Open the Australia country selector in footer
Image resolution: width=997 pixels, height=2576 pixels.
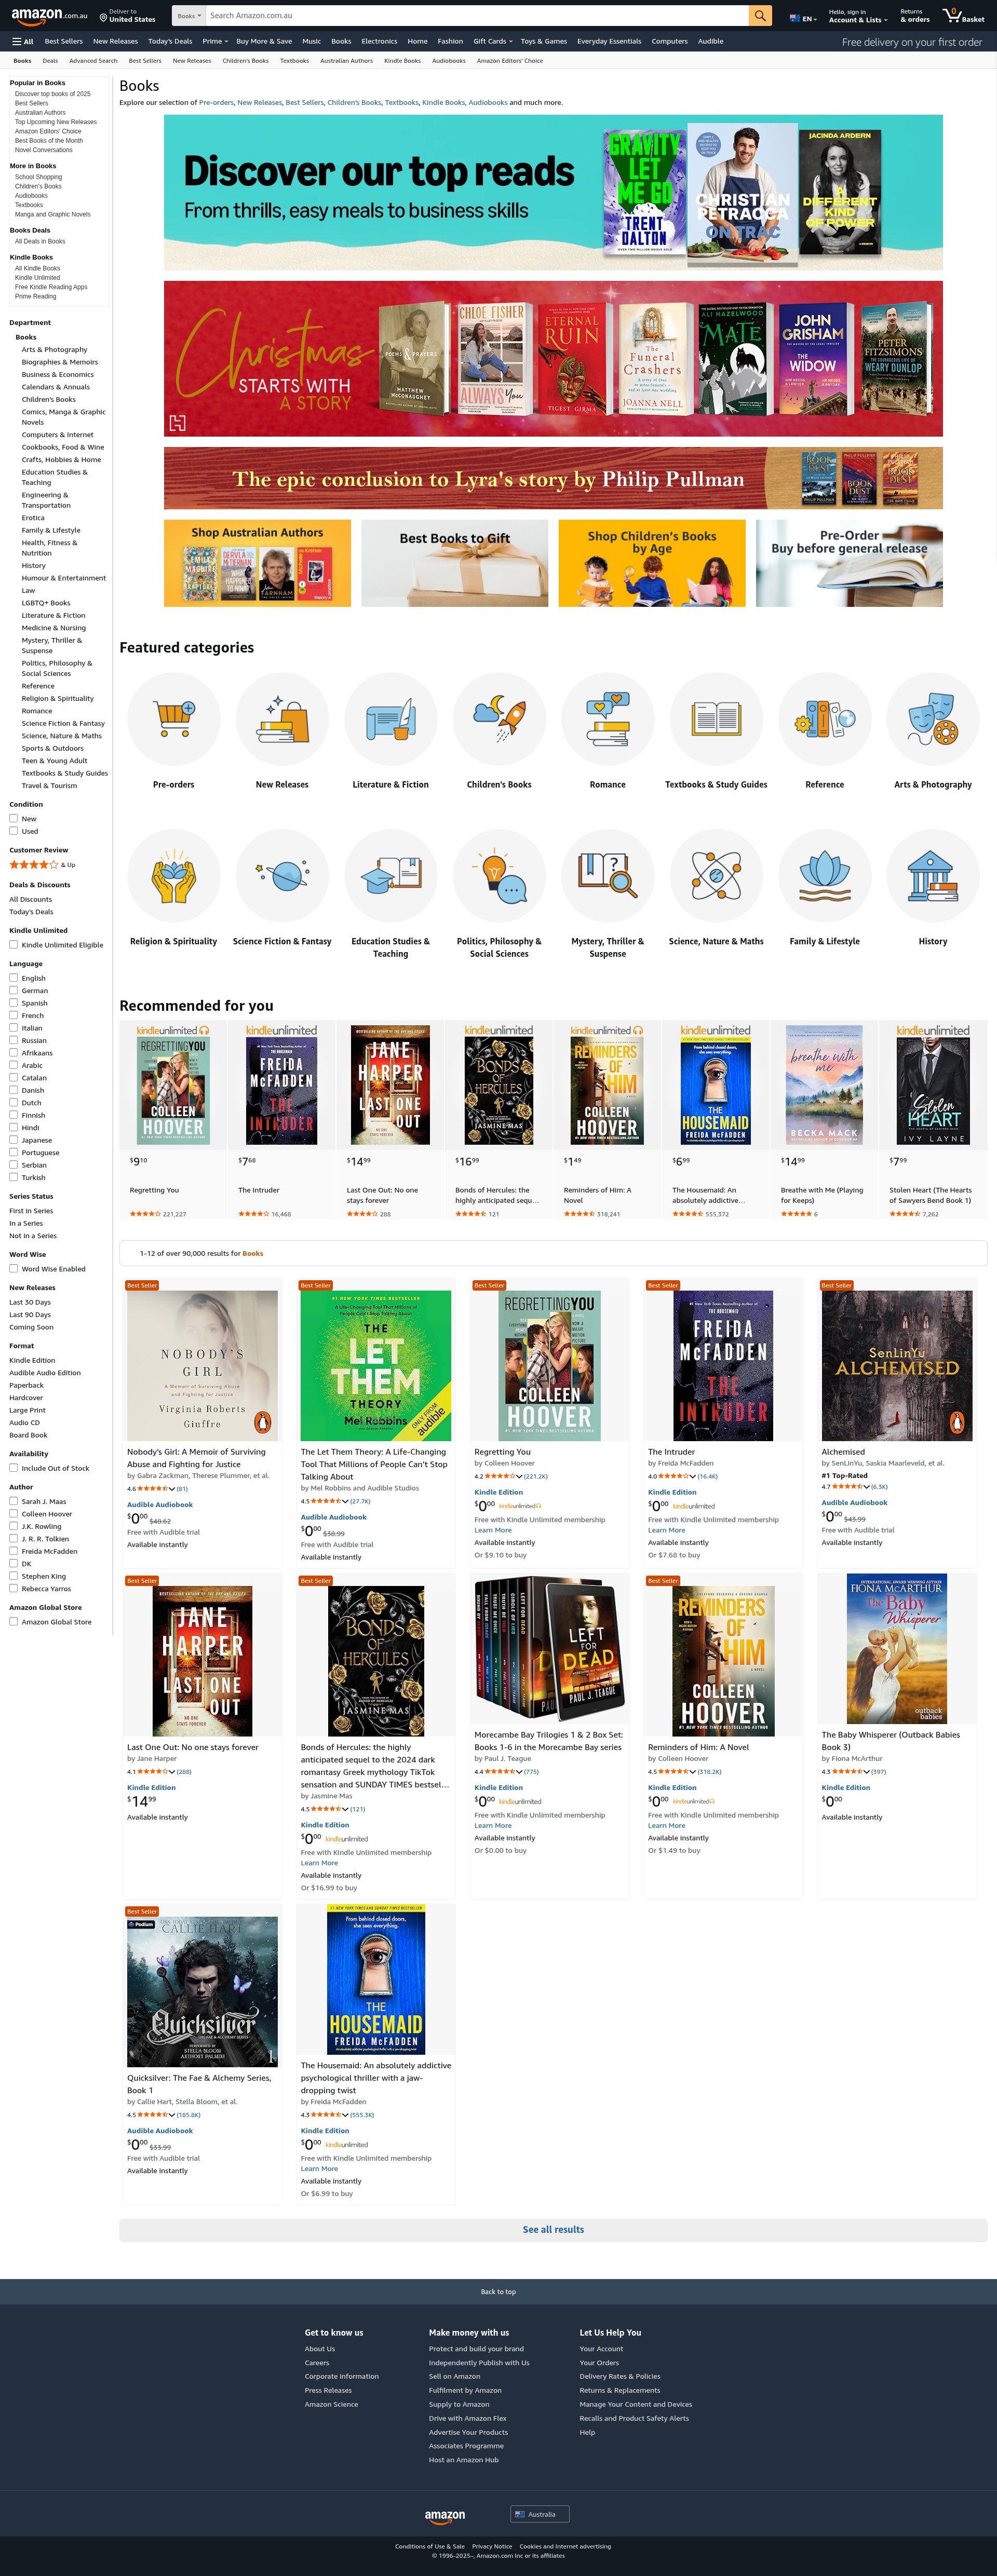(540, 2514)
